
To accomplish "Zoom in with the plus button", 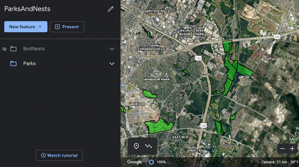I will point(292,149).
